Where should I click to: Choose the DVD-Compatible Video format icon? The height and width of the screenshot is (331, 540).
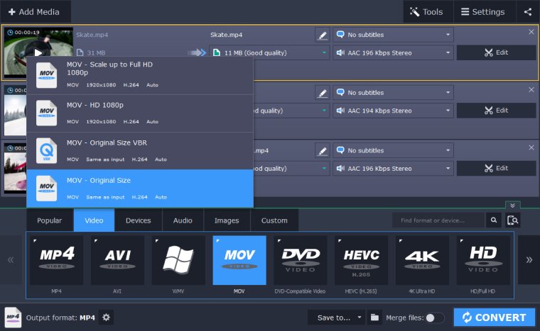(x=301, y=260)
